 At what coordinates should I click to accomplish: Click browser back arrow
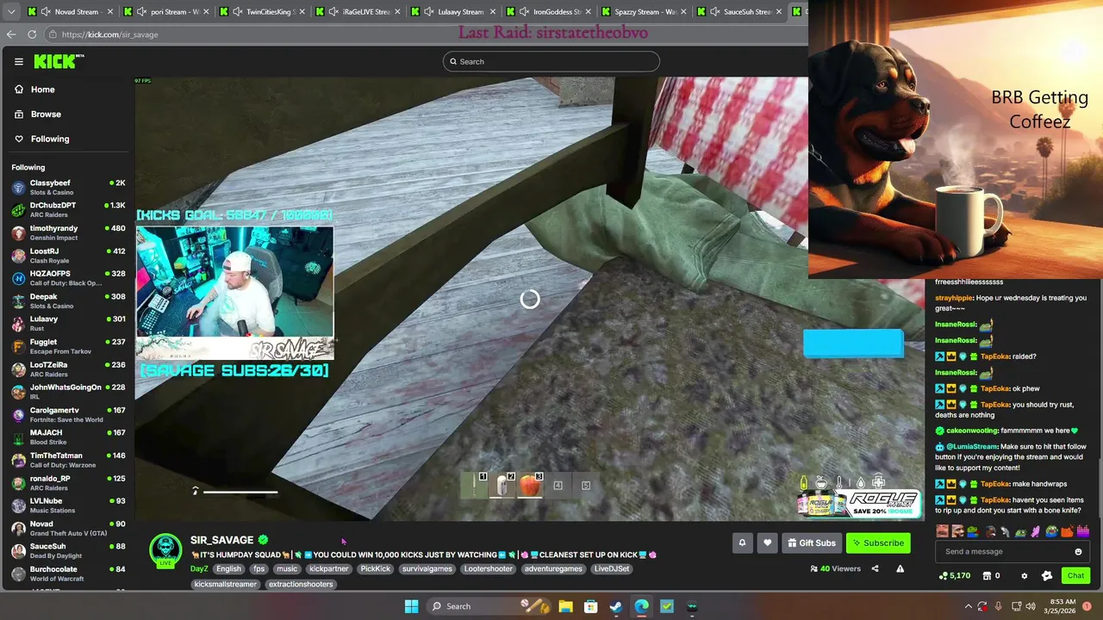tap(11, 34)
